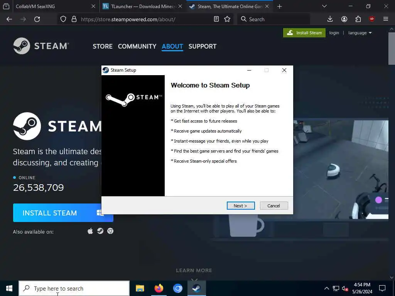Cancel the Steam Setup wizard
This screenshot has height=296, width=395.
(x=273, y=206)
